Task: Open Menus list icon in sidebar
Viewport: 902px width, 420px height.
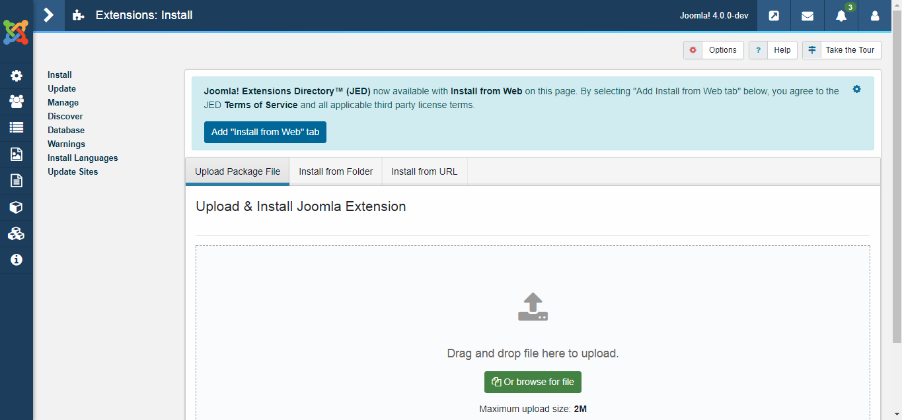Action: (17, 128)
